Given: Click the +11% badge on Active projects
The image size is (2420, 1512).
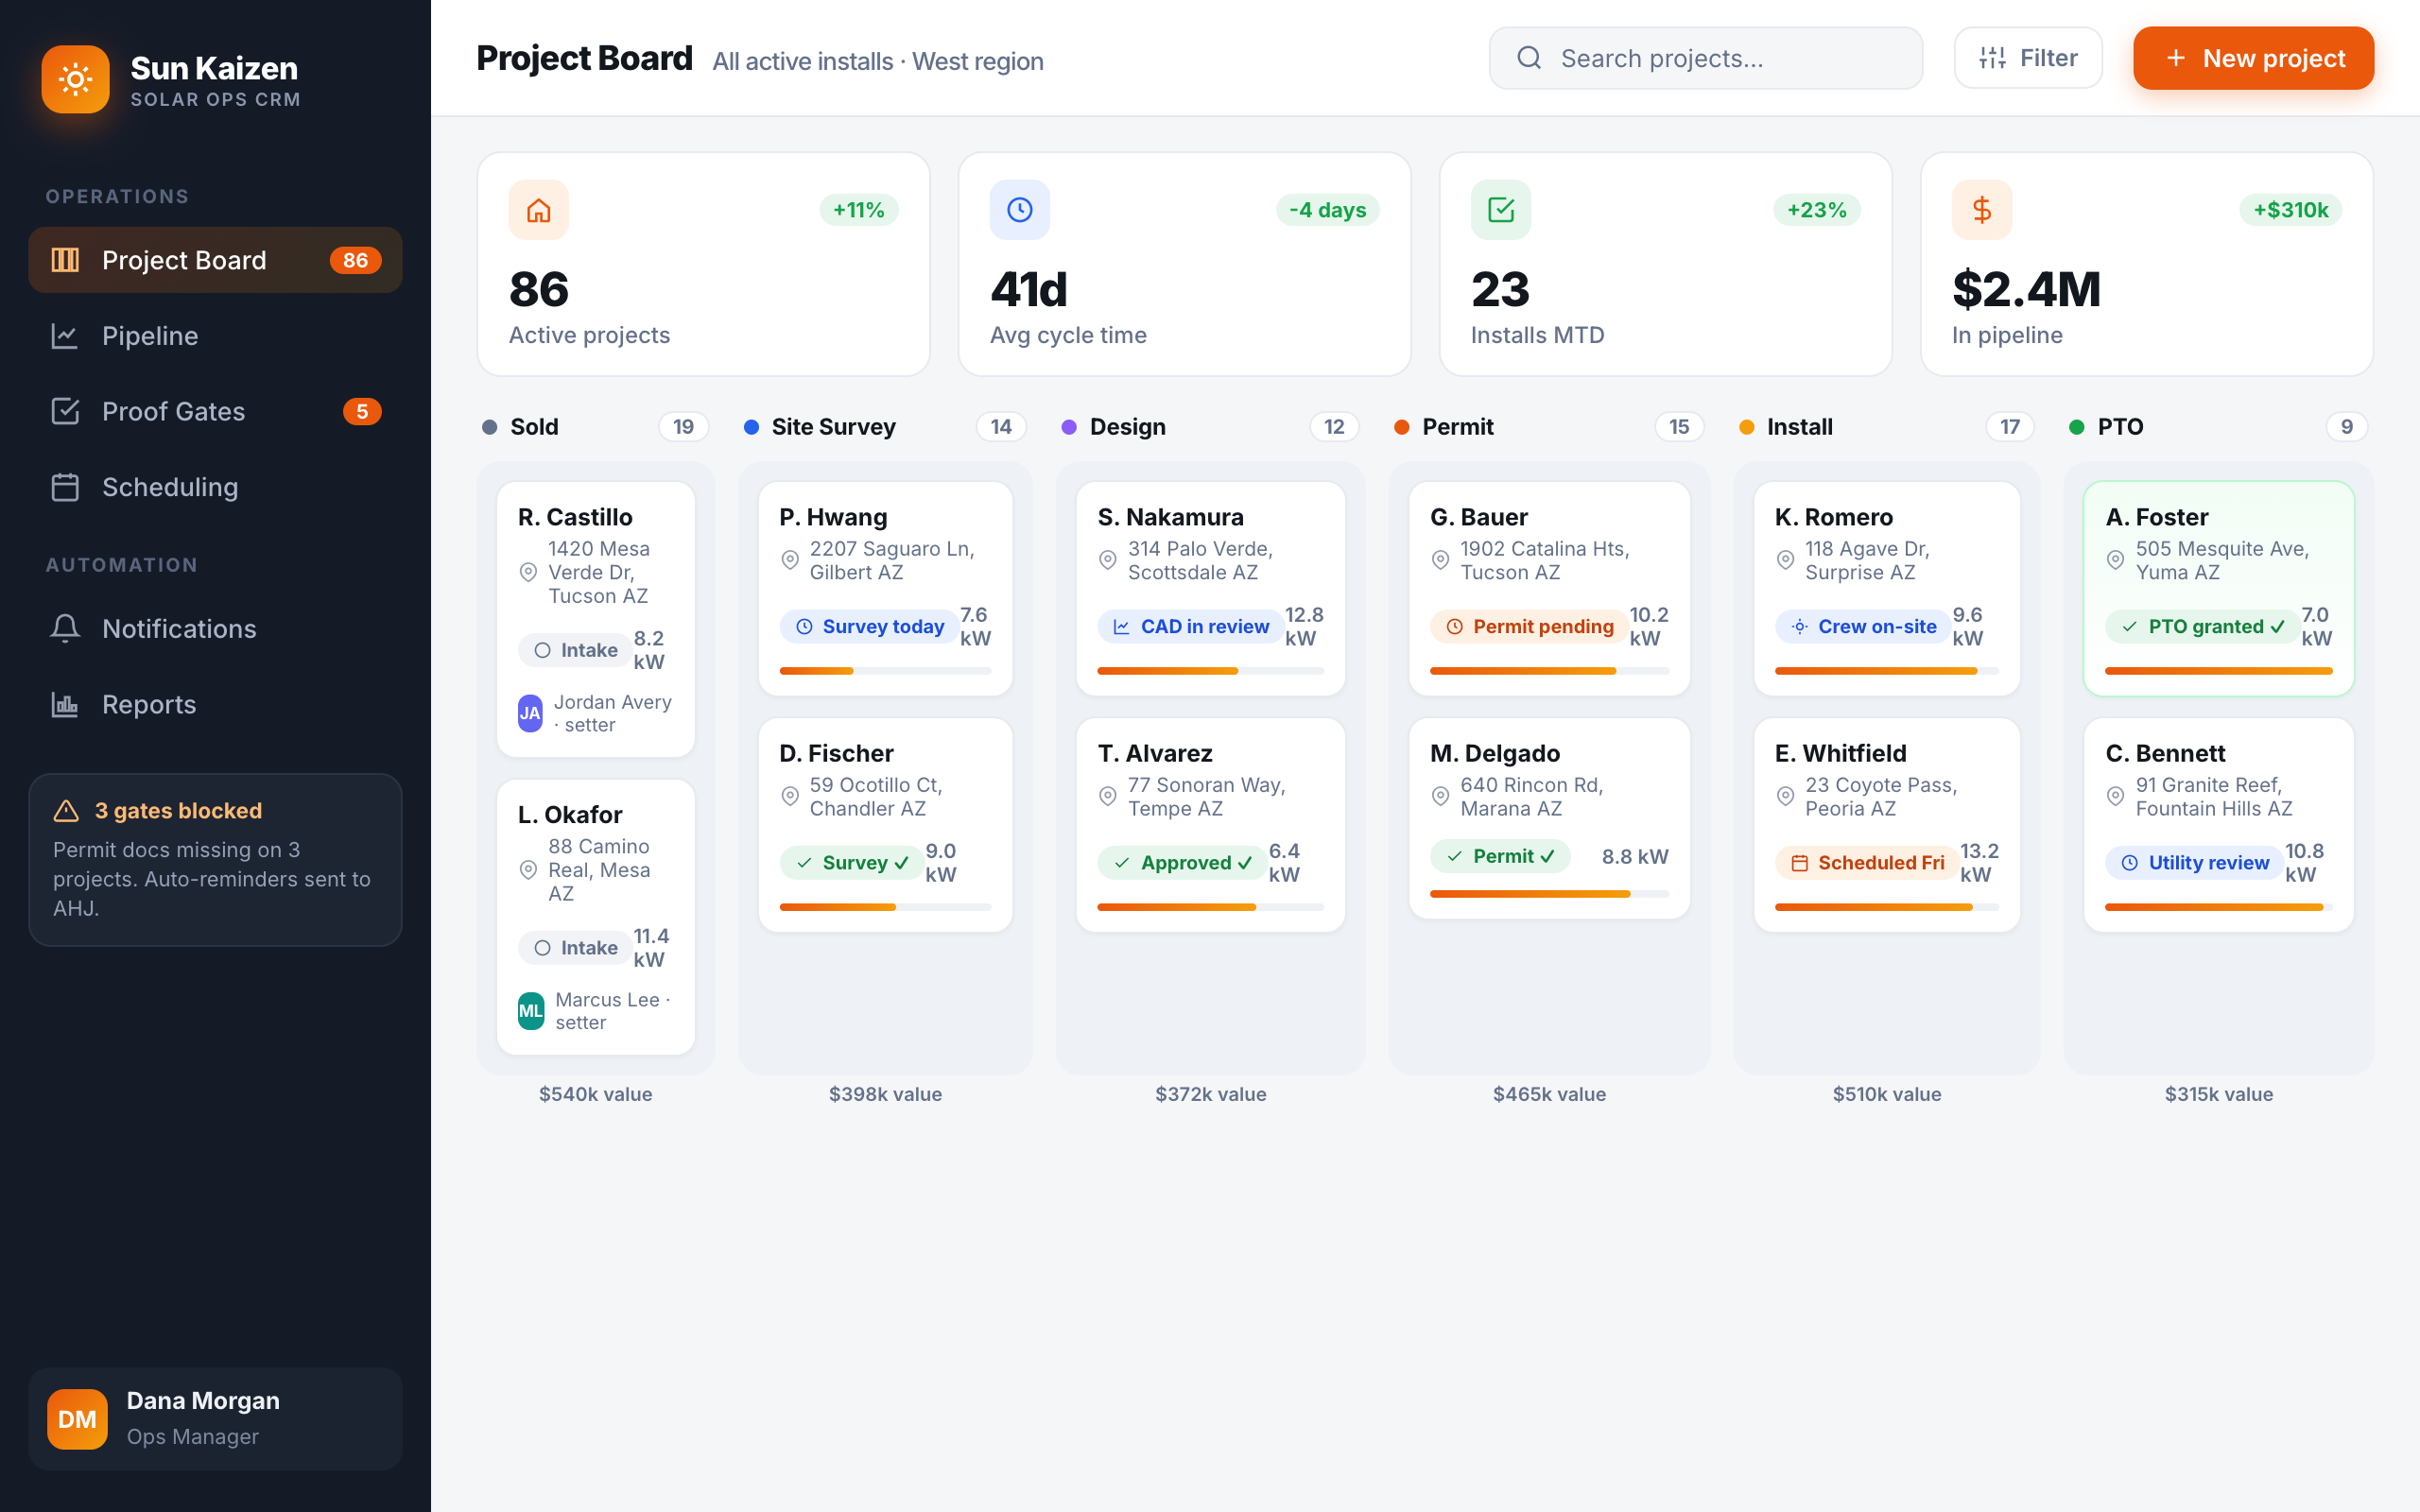Looking at the screenshot, I should pyautogui.click(x=859, y=210).
